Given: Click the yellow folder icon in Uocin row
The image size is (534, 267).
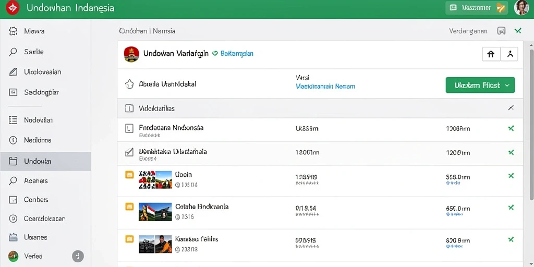Looking at the screenshot, I should pyautogui.click(x=129, y=175).
